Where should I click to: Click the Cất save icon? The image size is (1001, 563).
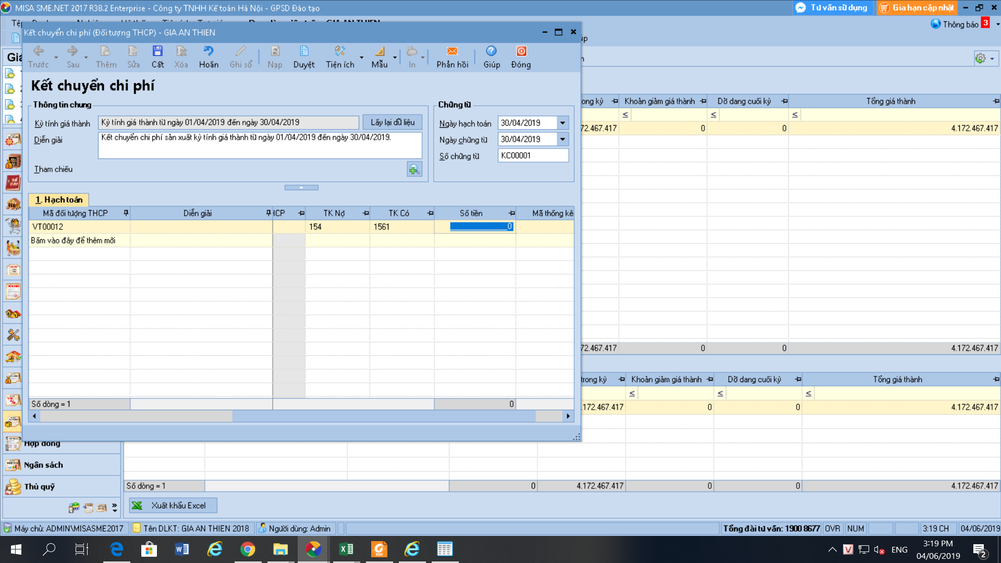pyautogui.click(x=157, y=52)
